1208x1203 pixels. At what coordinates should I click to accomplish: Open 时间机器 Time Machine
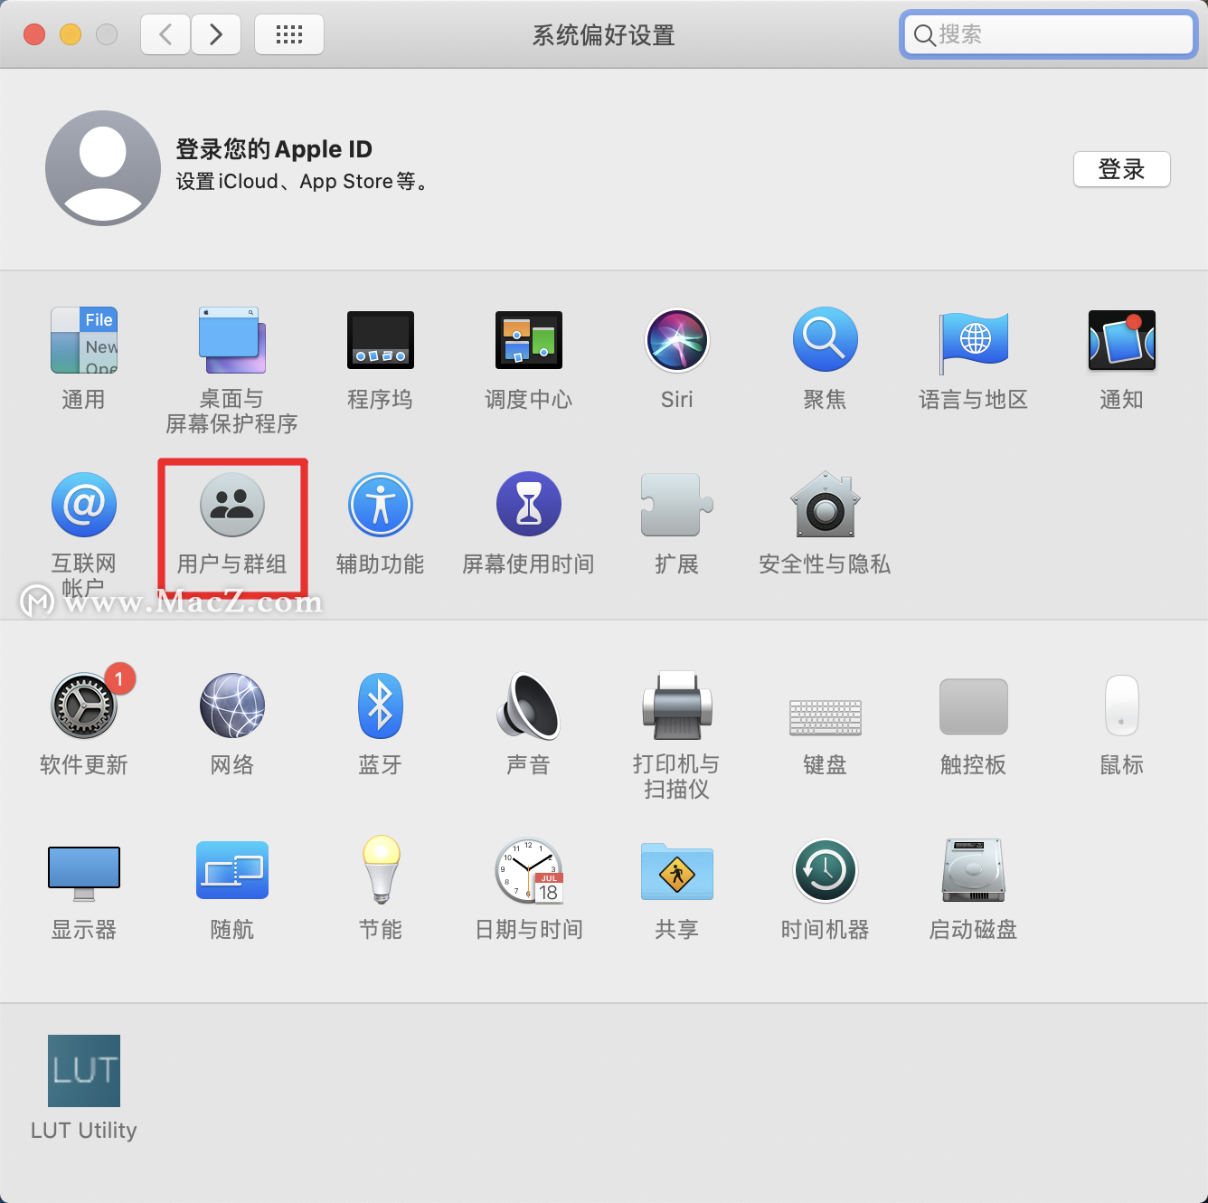[826, 870]
